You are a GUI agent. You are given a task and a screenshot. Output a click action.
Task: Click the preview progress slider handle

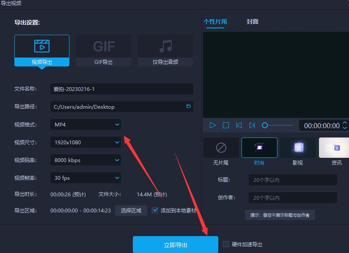(265, 125)
